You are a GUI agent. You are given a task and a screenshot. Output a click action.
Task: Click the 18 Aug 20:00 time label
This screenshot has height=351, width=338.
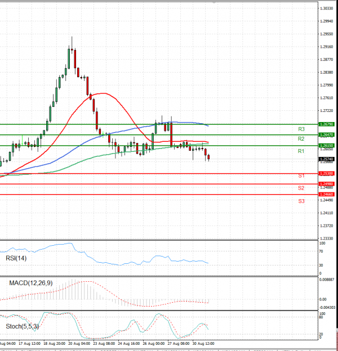(54, 343)
